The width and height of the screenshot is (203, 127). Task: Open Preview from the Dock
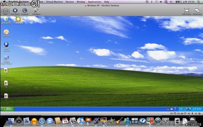[73, 121]
